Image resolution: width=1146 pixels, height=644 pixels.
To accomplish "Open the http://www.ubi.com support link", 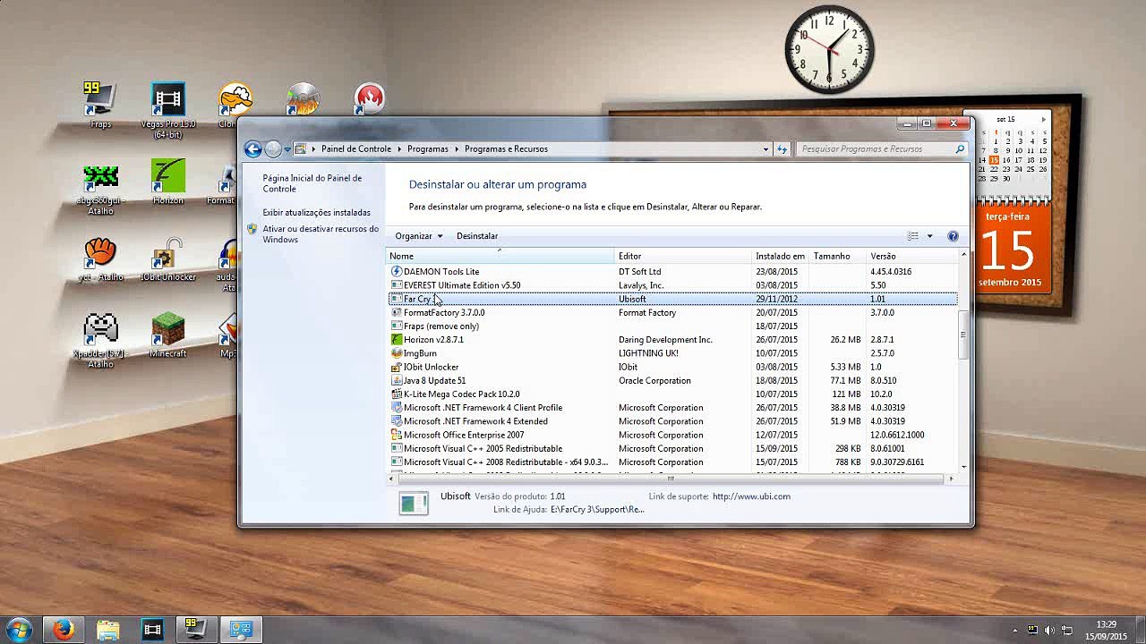I will pos(751,496).
